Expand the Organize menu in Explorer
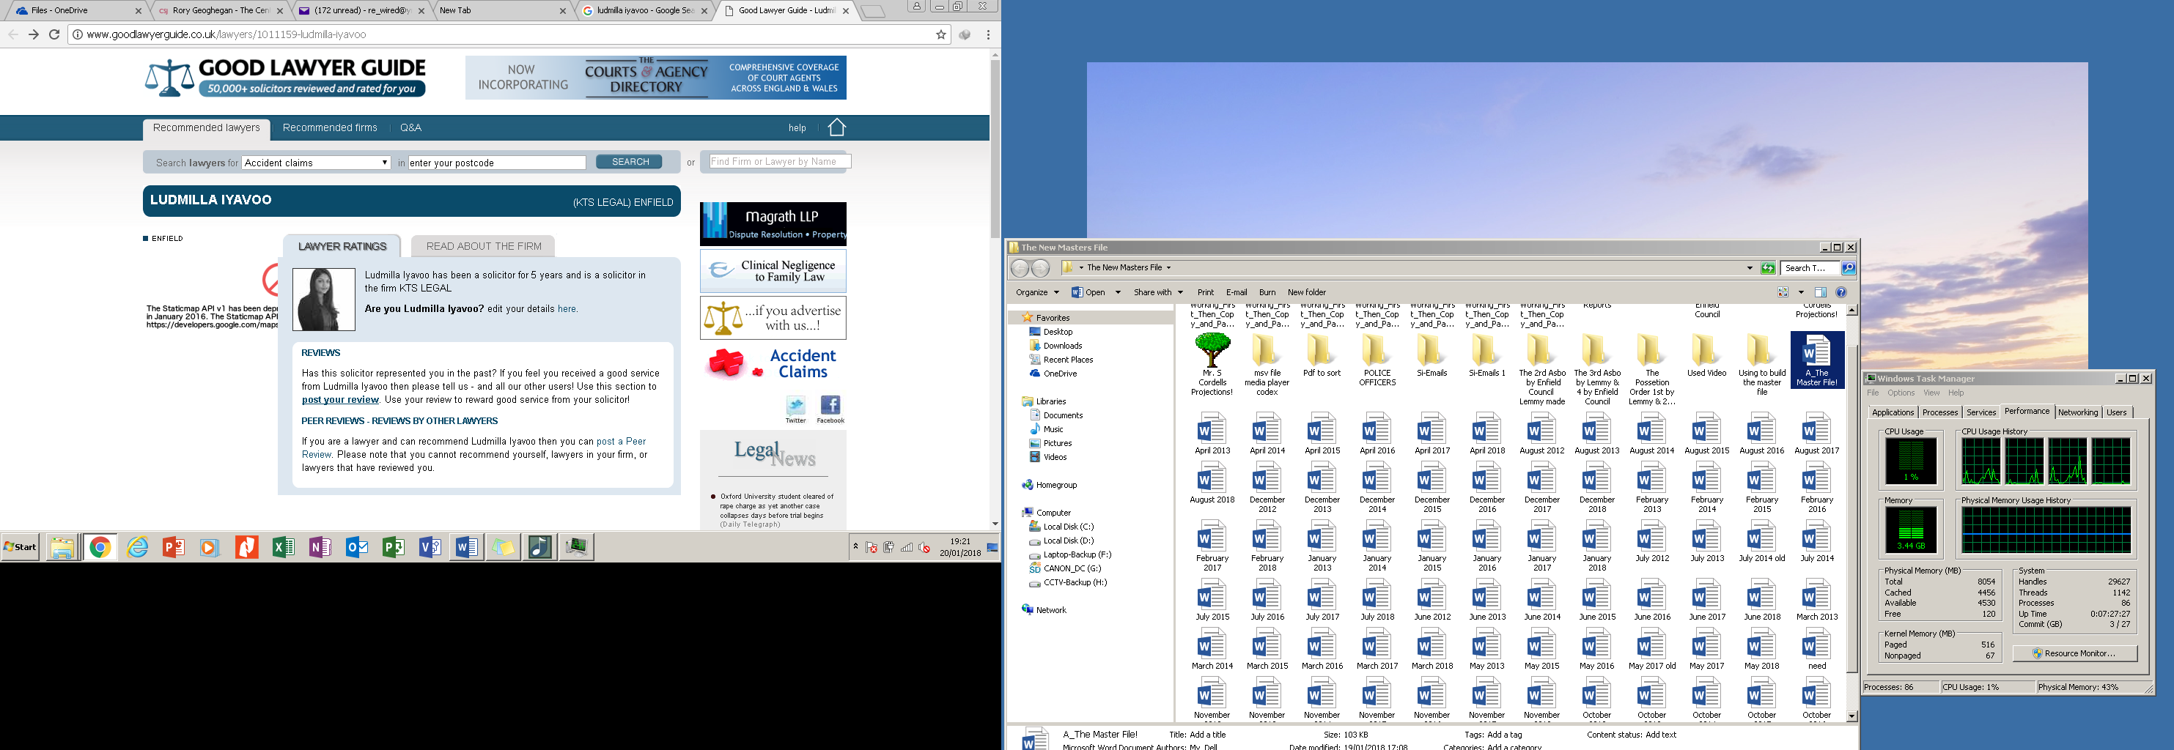This screenshot has width=2174, height=750. pyautogui.click(x=1037, y=293)
